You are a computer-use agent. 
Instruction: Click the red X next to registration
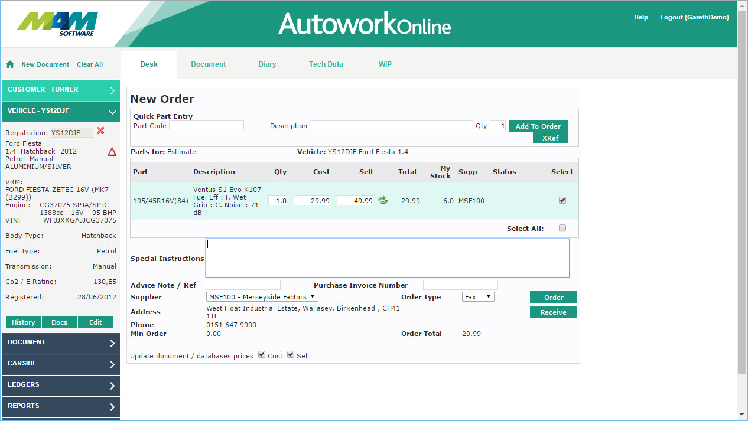pos(100,131)
